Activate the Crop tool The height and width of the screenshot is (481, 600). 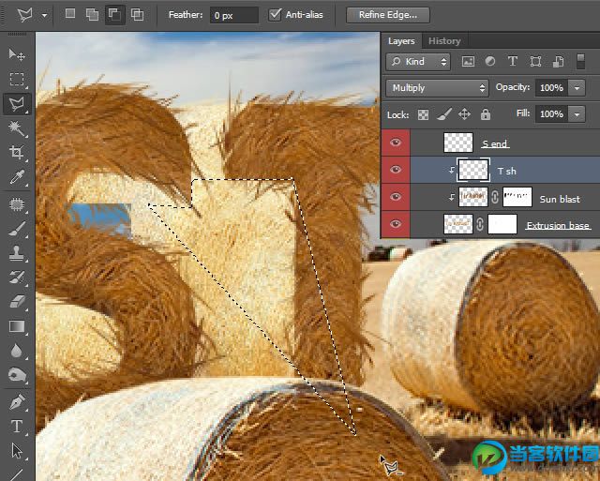tap(17, 153)
